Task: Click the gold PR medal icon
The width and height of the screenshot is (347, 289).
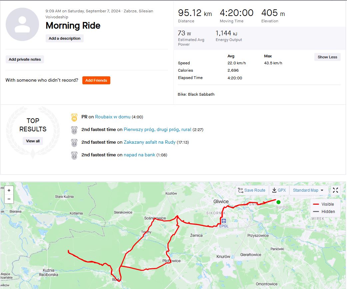Action: click(x=74, y=117)
